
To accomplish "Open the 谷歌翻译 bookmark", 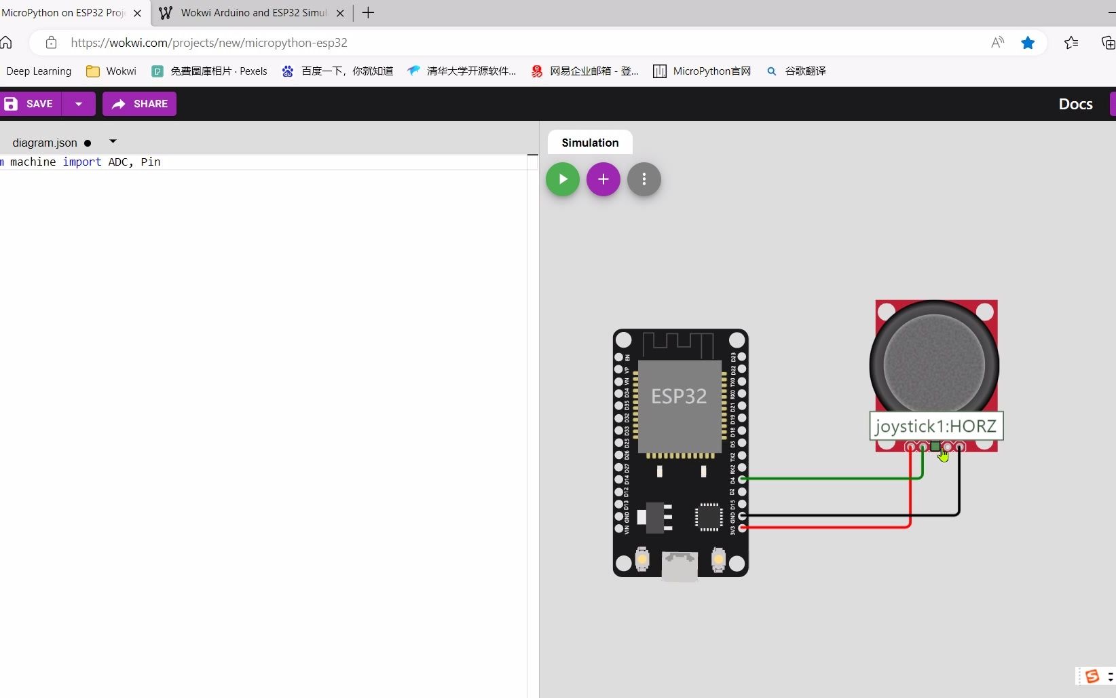I will click(x=796, y=71).
